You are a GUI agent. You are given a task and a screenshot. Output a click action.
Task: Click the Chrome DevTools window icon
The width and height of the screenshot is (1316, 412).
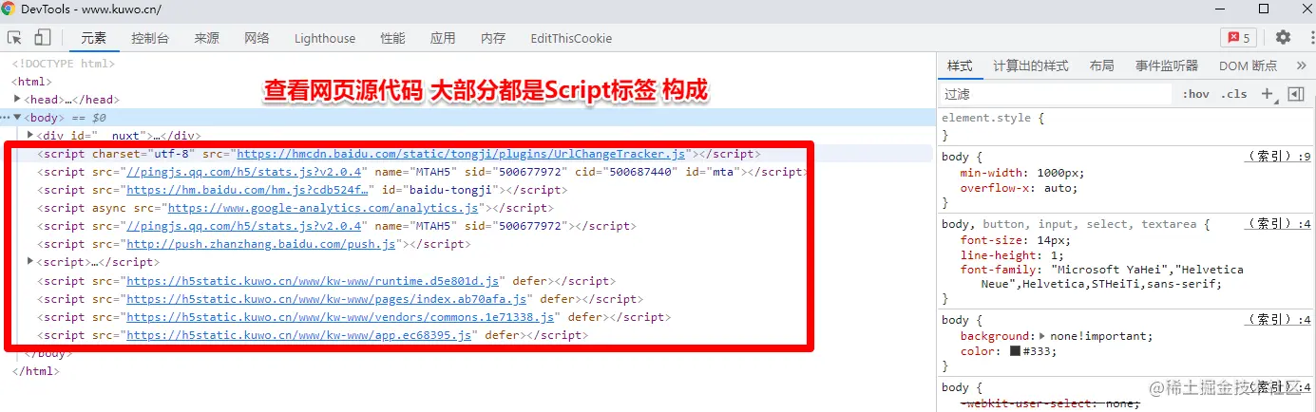[x=9, y=9]
